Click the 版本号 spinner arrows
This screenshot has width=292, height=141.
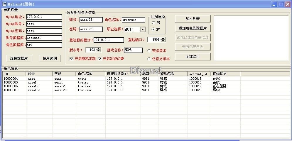click(98, 50)
